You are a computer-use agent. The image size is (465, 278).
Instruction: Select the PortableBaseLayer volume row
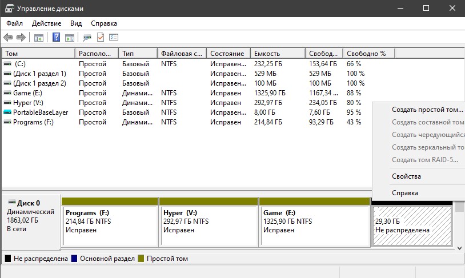pyautogui.click(x=187, y=112)
